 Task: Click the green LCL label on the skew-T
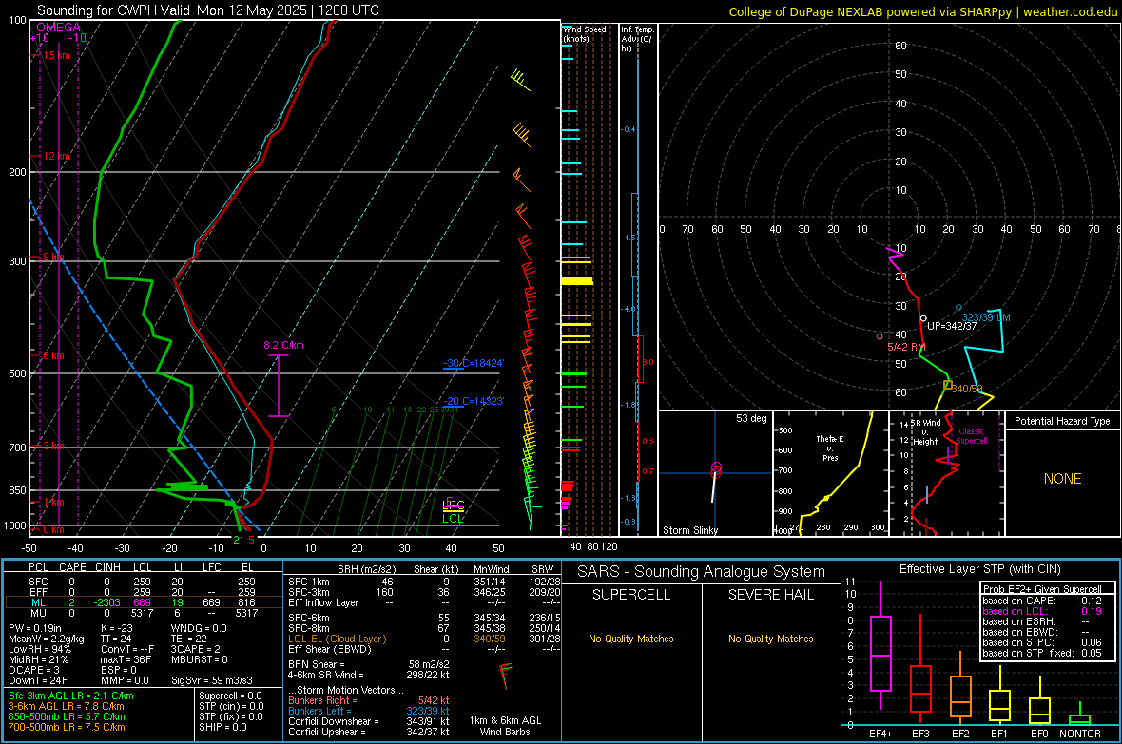point(453,519)
